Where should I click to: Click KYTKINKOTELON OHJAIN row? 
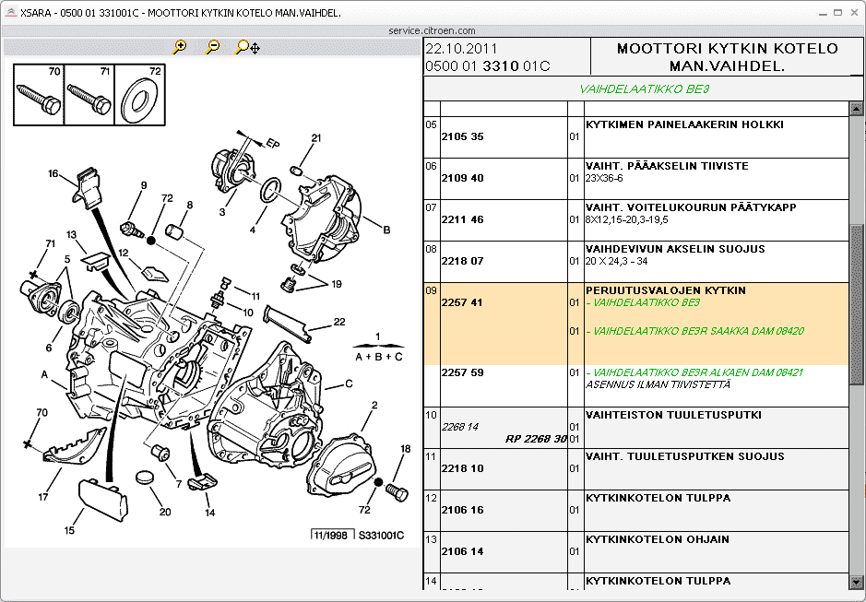tap(658, 539)
